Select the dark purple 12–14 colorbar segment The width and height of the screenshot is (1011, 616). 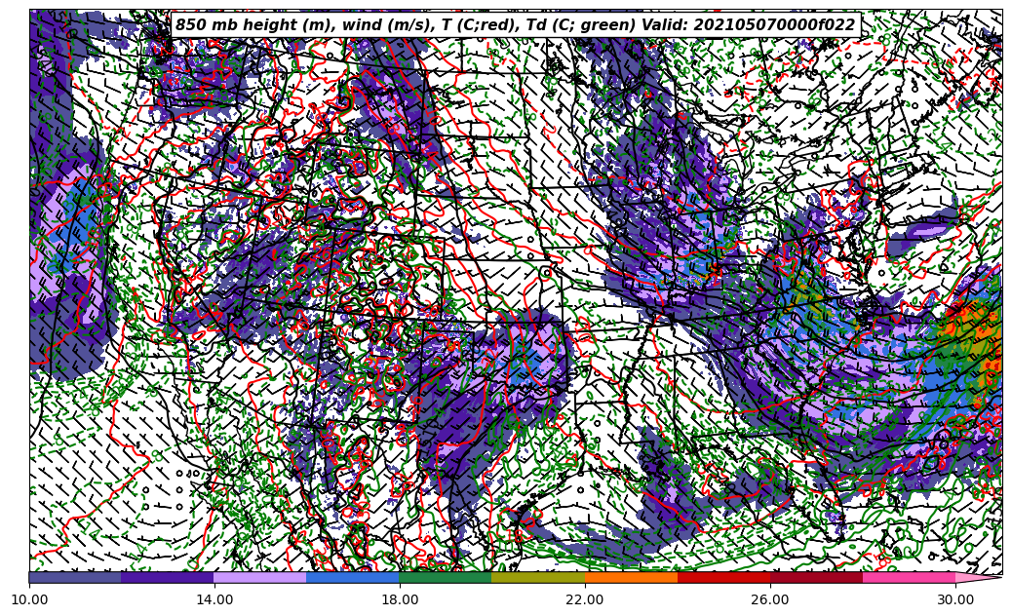pyautogui.click(x=168, y=577)
